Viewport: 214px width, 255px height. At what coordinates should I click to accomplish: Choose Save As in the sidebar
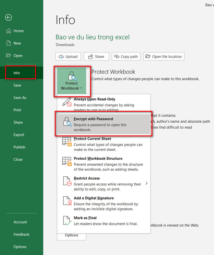click(x=22, y=97)
